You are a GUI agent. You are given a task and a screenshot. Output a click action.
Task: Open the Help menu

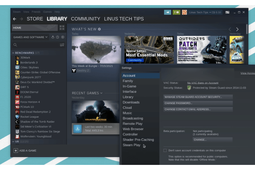pyautogui.click(x=57, y=12)
